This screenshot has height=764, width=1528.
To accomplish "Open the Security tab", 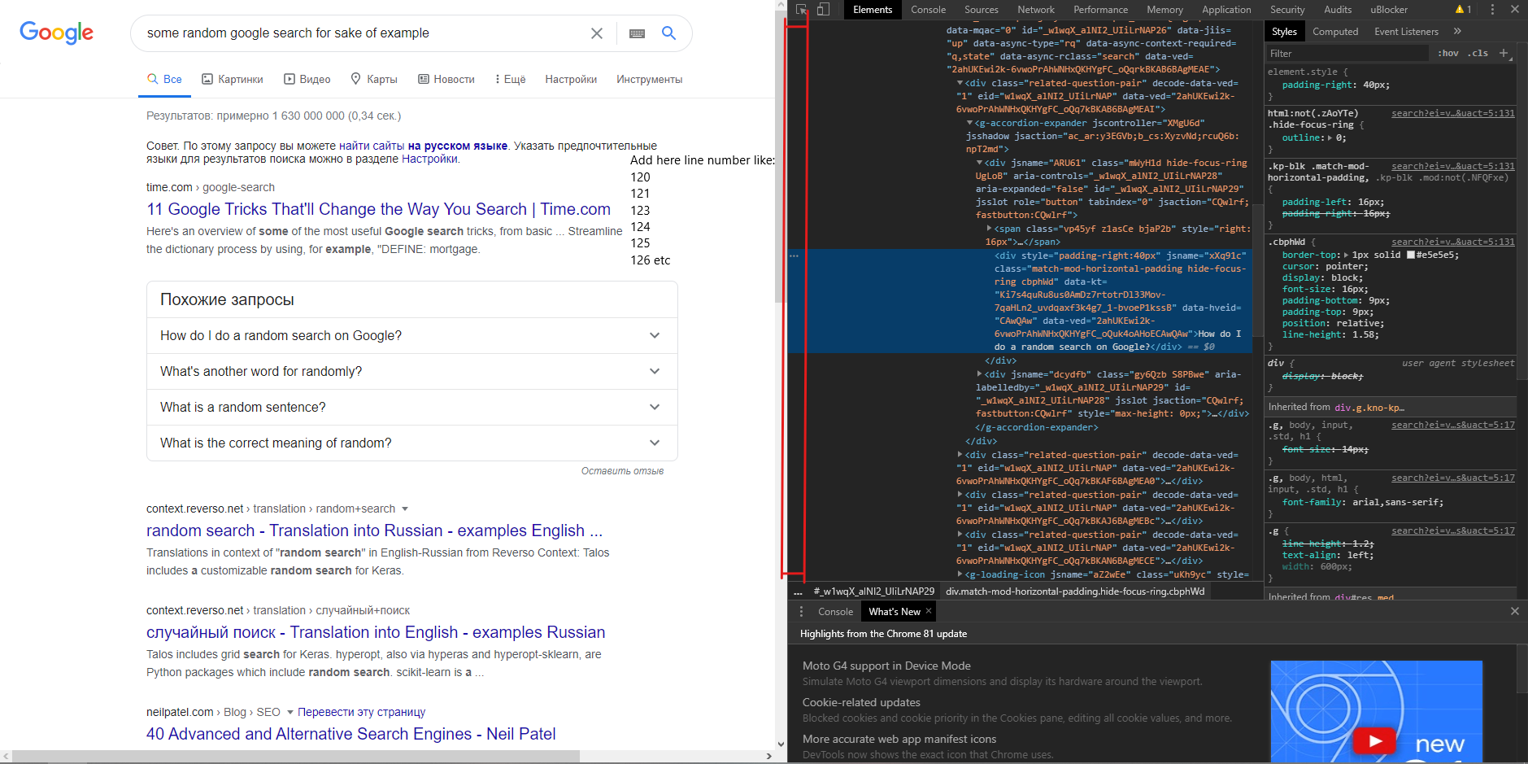I will 1287,10.
